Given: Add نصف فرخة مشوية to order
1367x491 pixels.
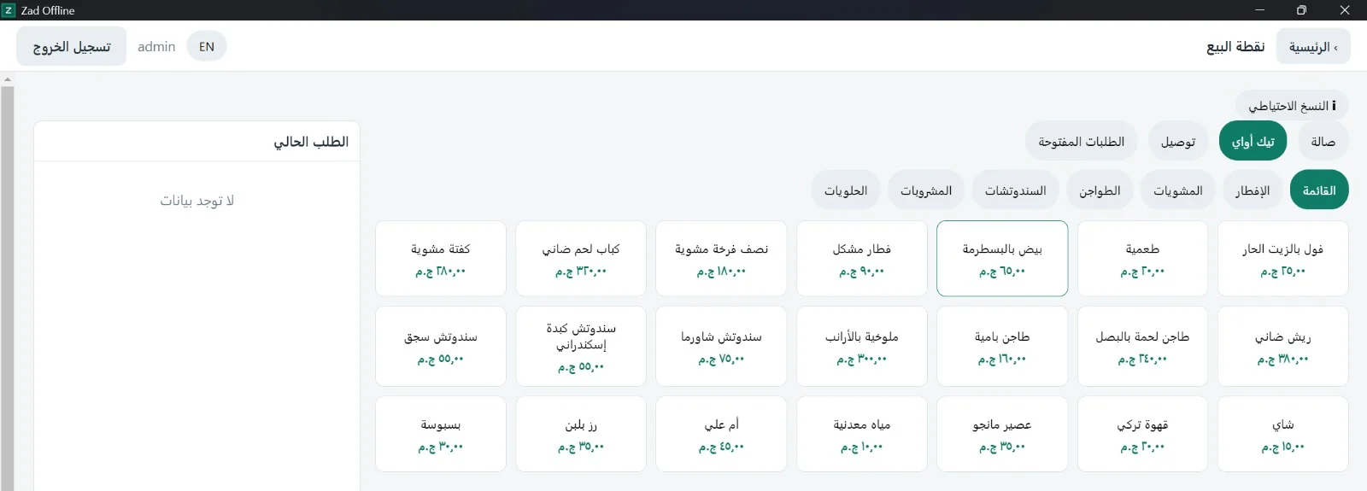Looking at the screenshot, I should click(x=721, y=259).
